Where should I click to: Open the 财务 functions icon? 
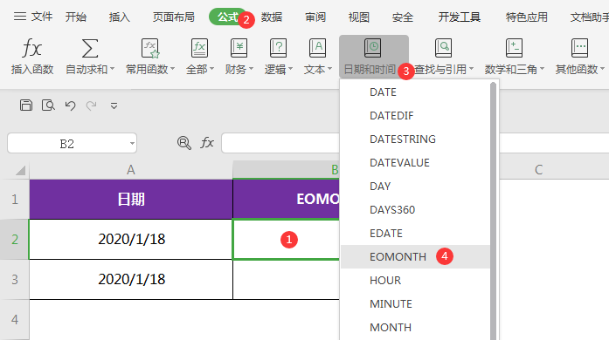(x=239, y=48)
